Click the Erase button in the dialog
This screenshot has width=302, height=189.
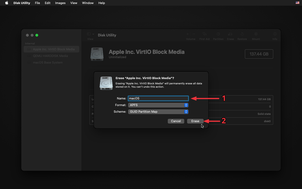pyautogui.click(x=195, y=121)
